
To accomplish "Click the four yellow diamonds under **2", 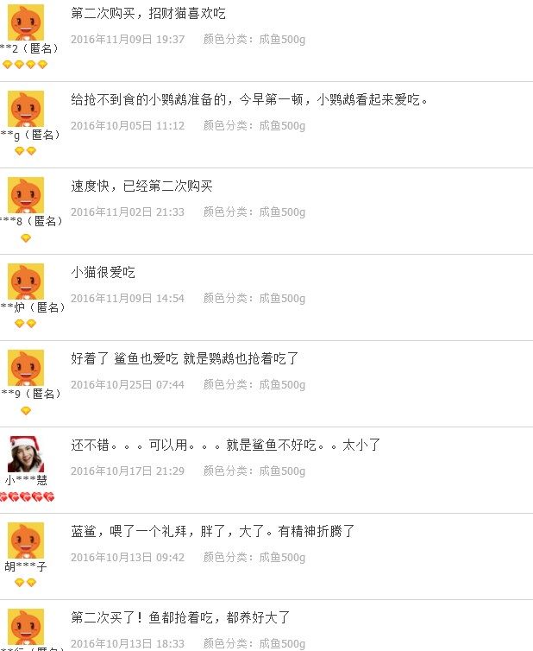I will pyautogui.click(x=25, y=65).
